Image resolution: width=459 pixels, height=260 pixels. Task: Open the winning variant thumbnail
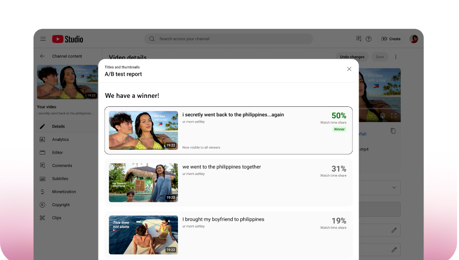point(143,130)
